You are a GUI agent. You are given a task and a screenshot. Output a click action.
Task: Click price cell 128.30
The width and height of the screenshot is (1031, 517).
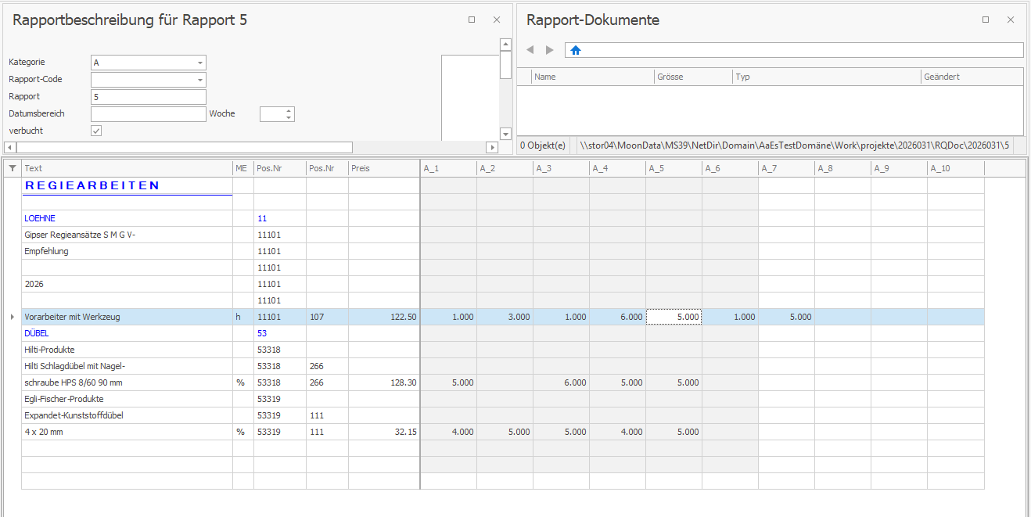pos(384,382)
